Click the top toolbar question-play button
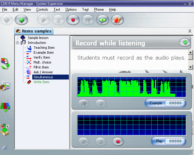Screen dimensions: 194x155 [88, 20]
